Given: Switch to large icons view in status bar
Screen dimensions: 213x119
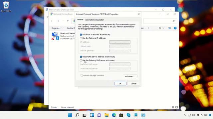Looking at the screenshot, I should [176, 107].
